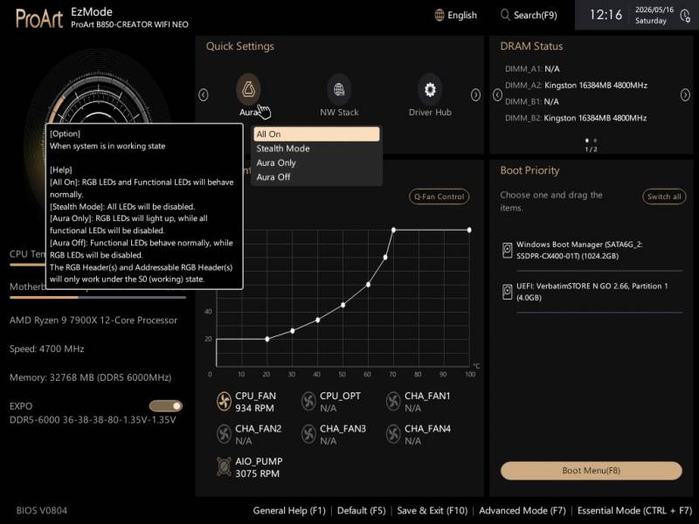Screen dimensions: 699x524
Task: Click the BIOS V0804 version text
Action: [41, 511]
